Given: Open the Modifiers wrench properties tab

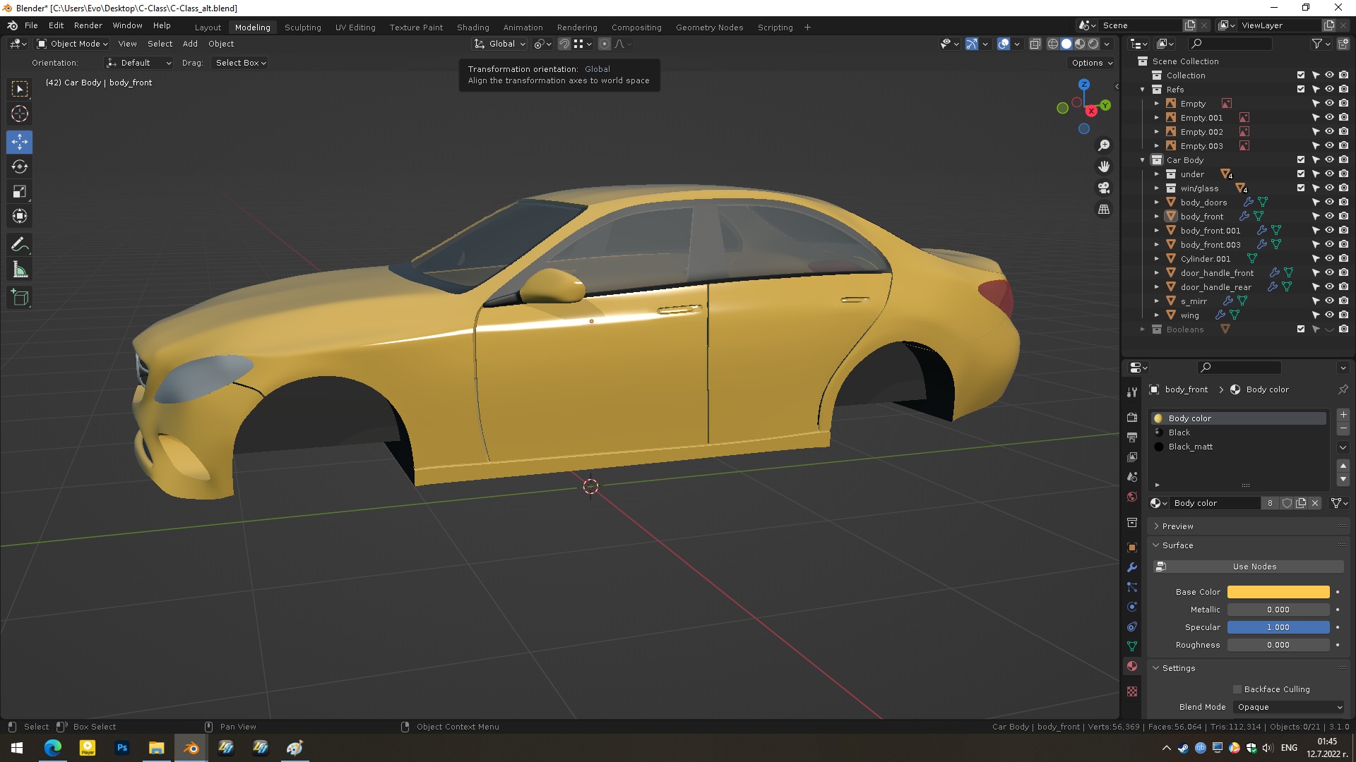Looking at the screenshot, I should pos(1132,567).
